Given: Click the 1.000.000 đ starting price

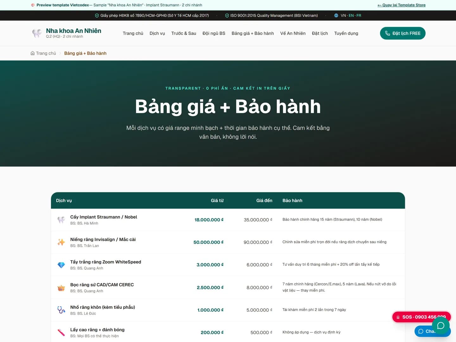Looking at the screenshot, I should pos(211,310).
